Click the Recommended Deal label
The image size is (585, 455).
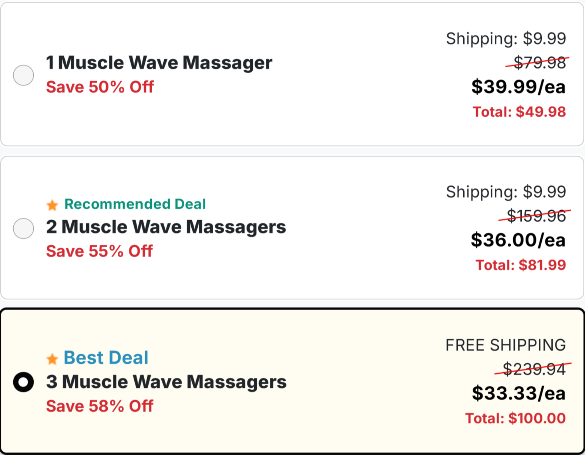click(x=135, y=204)
